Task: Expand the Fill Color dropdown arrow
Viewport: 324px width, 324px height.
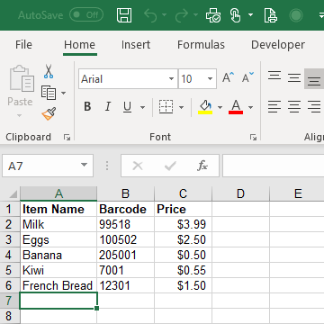Action: (220, 107)
